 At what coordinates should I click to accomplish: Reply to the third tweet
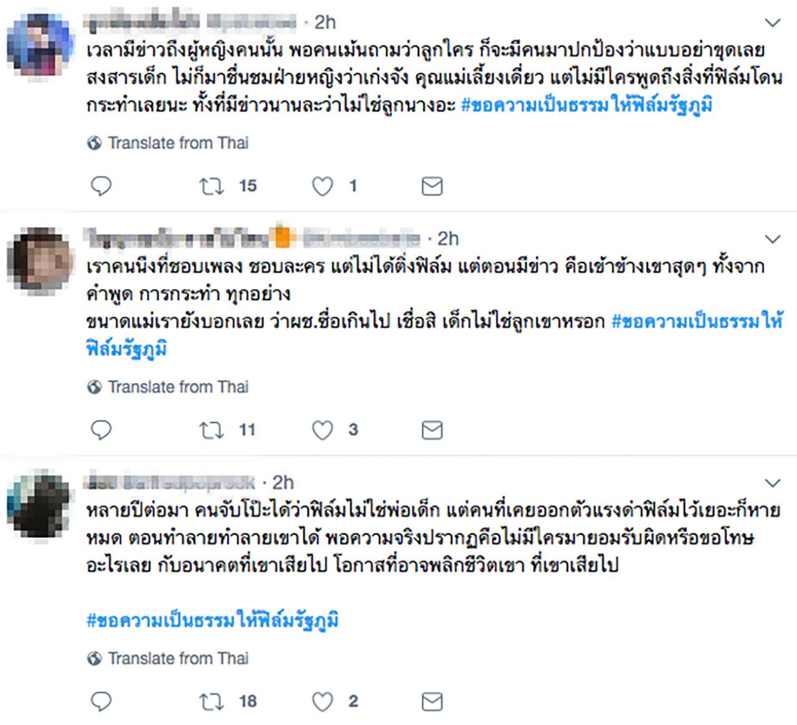pyautogui.click(x=101, y=701)
